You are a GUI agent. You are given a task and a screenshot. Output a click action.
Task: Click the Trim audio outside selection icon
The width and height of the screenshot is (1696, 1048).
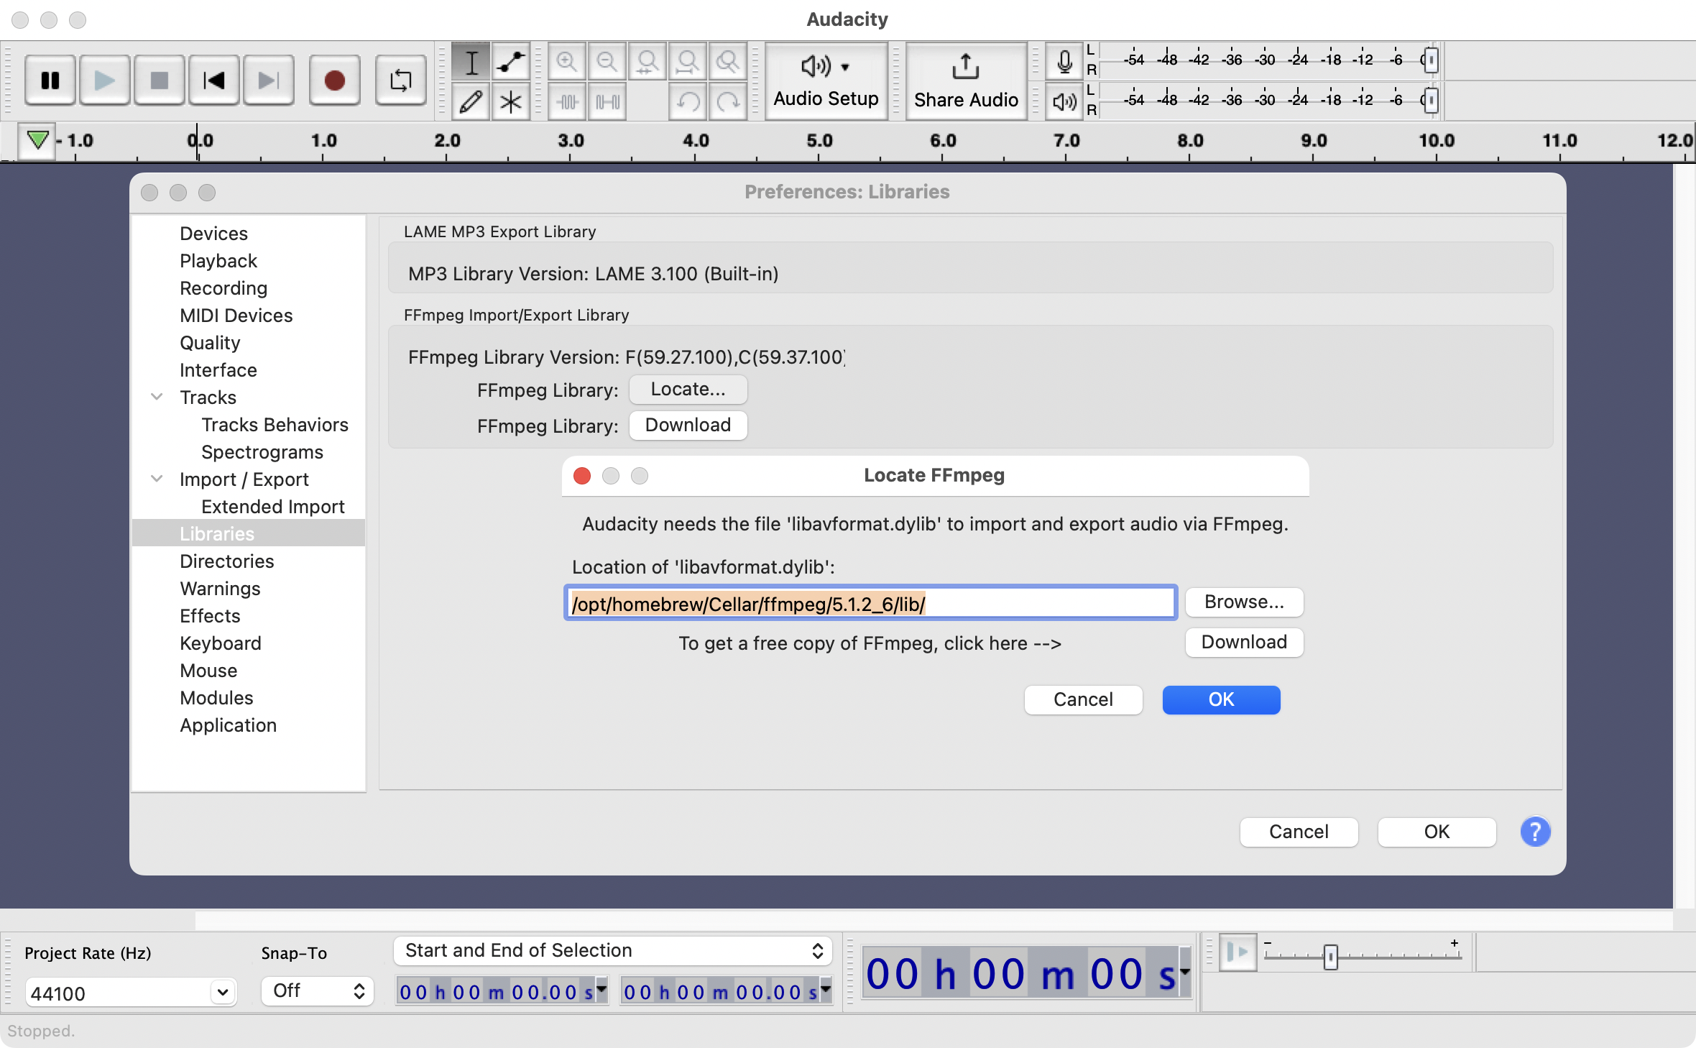pyautogui.click(x=566, y=101)
